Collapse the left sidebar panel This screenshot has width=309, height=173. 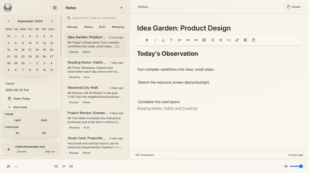click(55, 8)
